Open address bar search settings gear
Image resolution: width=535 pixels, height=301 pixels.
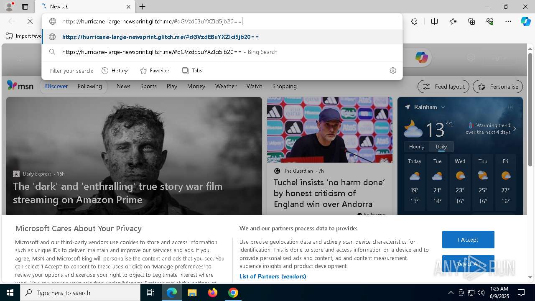[392, 71]
